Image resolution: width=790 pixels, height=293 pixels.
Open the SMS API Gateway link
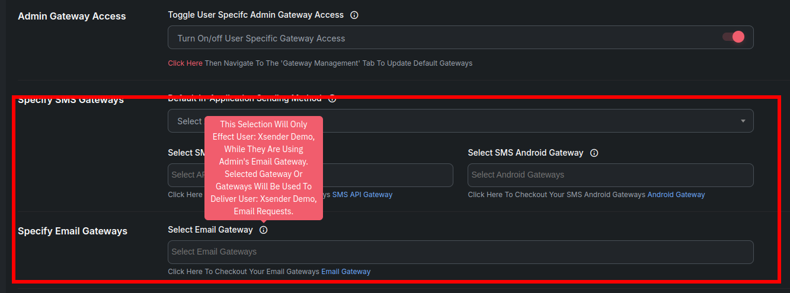point(362,194)
